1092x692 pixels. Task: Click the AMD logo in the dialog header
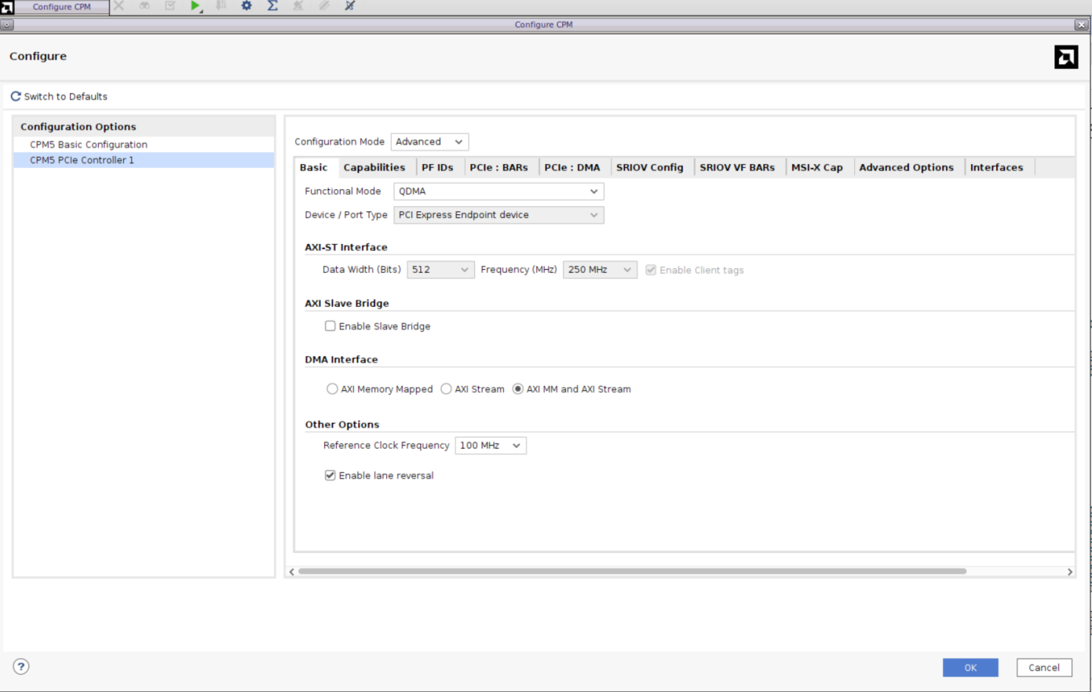[x=1066, y=56]
